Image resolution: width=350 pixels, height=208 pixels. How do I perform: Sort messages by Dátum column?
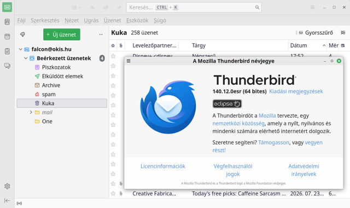click(x=307, y=45)
